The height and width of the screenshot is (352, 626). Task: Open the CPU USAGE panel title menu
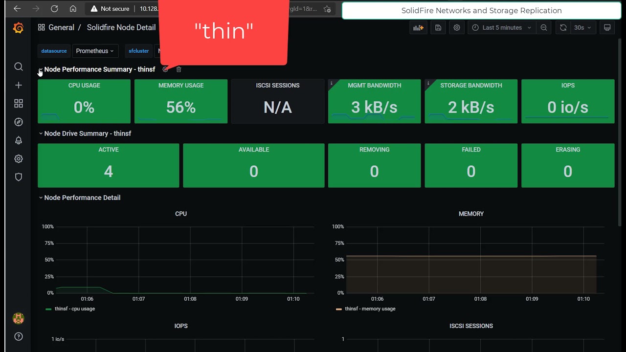coord(84,86)
